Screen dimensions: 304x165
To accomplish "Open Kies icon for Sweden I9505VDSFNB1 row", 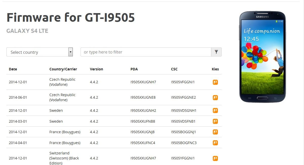I will coord(215,121).
